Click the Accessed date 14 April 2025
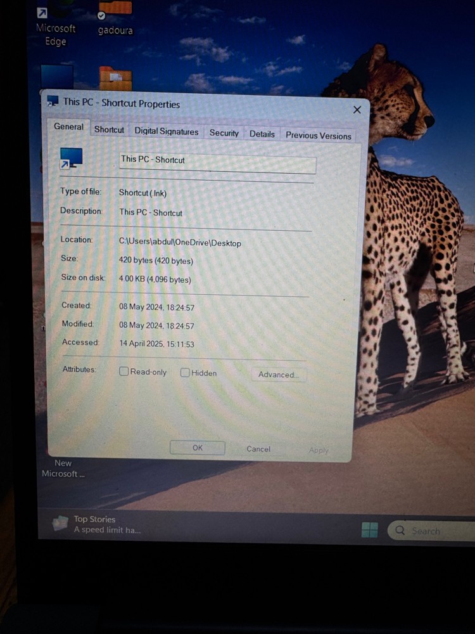Screen dimensions: 475x634 [156, 344]
